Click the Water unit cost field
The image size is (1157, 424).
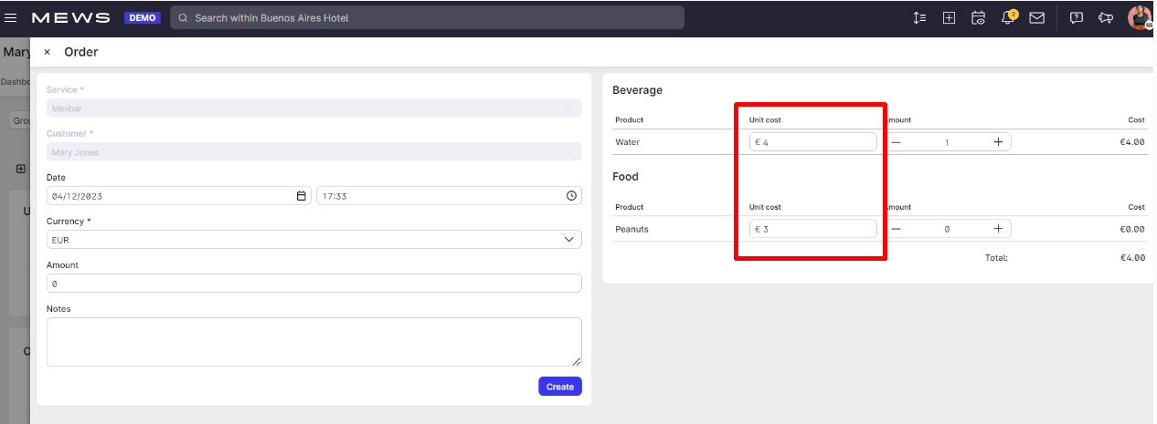coord(813,142)
